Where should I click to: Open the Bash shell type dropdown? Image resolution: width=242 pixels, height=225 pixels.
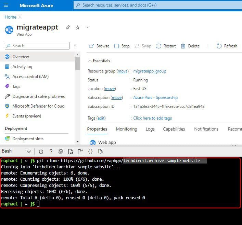click(x=16, y=151)
